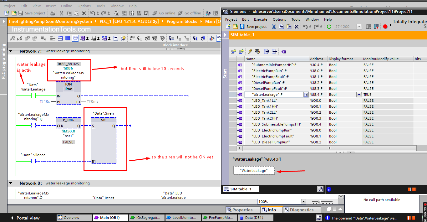This screenshot has height=222, width=427.
Task: Click the red record button in PLCSIM
Action: point(385,27)
